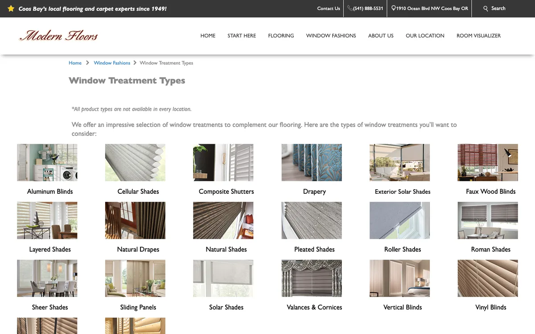This screenshot has height=334, width=535.
Task: Click the product availability disclaimer note
Action: pos(132,109)
